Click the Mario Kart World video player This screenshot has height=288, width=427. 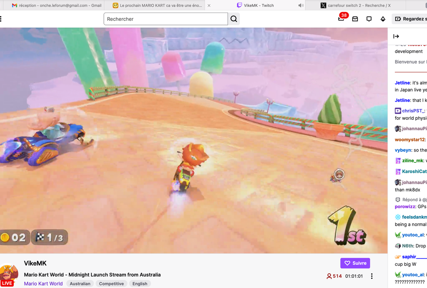click(x=193, y=141)
